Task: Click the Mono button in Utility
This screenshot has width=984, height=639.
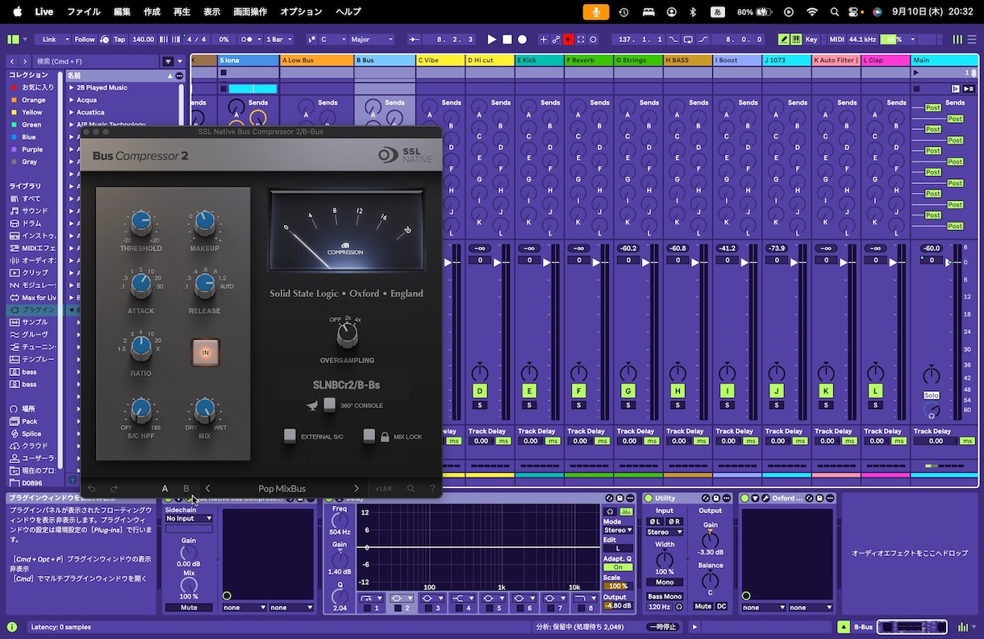Action: coord(665,583)
